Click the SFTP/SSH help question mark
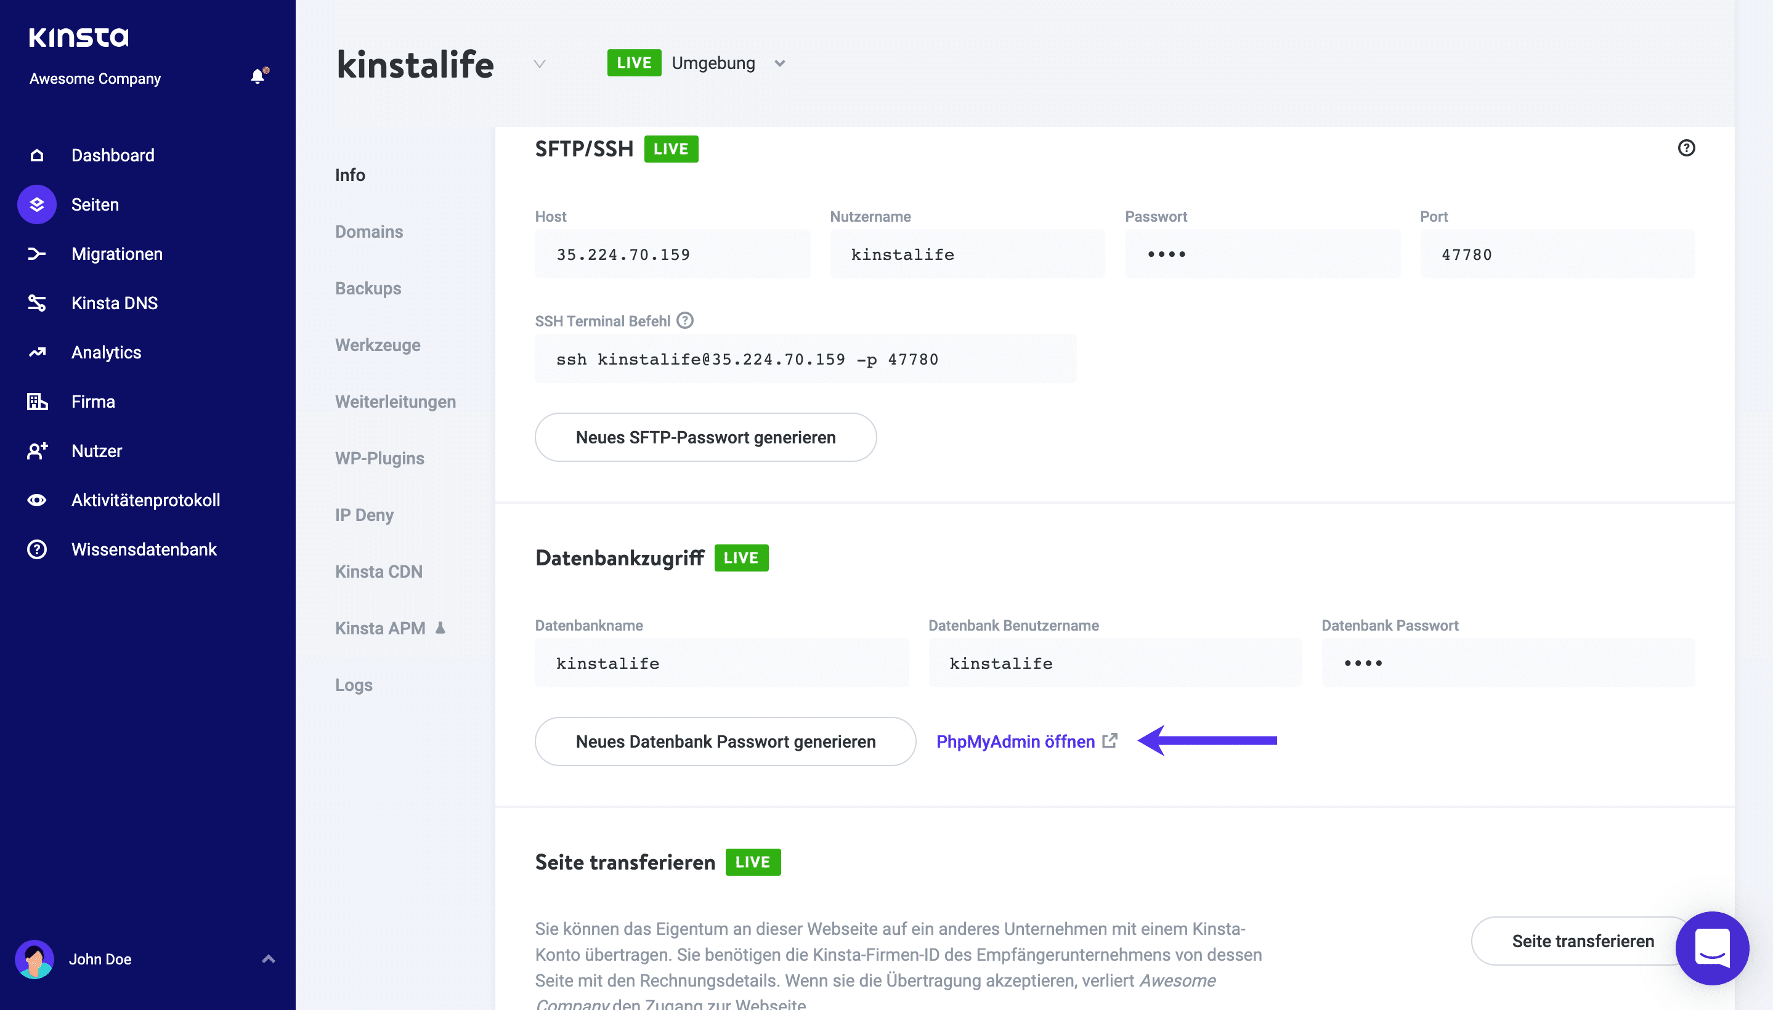 pyautogui.click(x=1687, y=148)
